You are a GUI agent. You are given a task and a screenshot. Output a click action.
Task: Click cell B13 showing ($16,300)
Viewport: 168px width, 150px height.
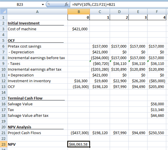(x=79, y=87)
